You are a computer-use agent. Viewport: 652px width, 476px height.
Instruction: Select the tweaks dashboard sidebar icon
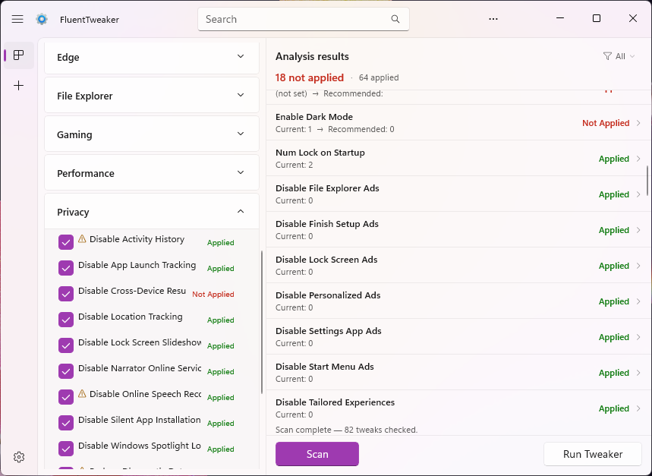(19, 55)
